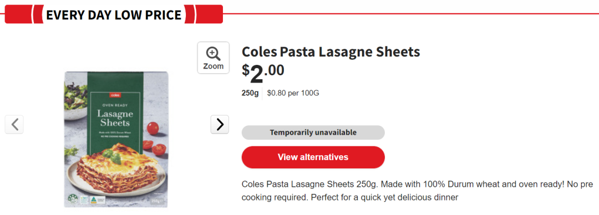Click the Oven Ready text on the package
This screenshot has width=599, height=215.
click(115, 105)
